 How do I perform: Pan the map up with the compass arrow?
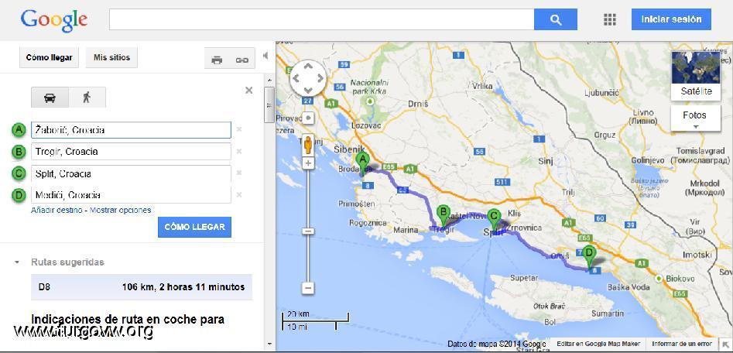click(308, 67)
